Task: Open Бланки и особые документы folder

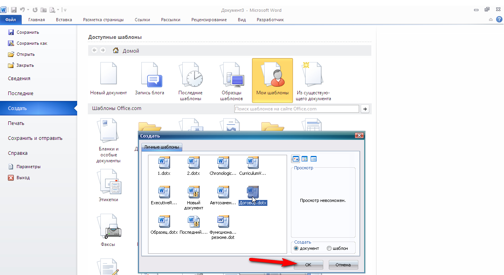Action: click(108, 141)
